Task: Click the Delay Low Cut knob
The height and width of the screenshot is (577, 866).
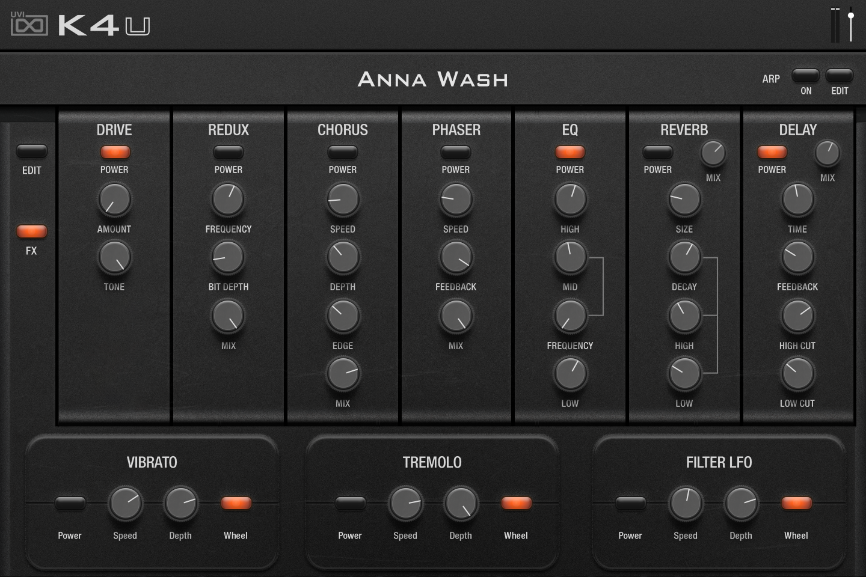Action: click(x=797, y=374)
